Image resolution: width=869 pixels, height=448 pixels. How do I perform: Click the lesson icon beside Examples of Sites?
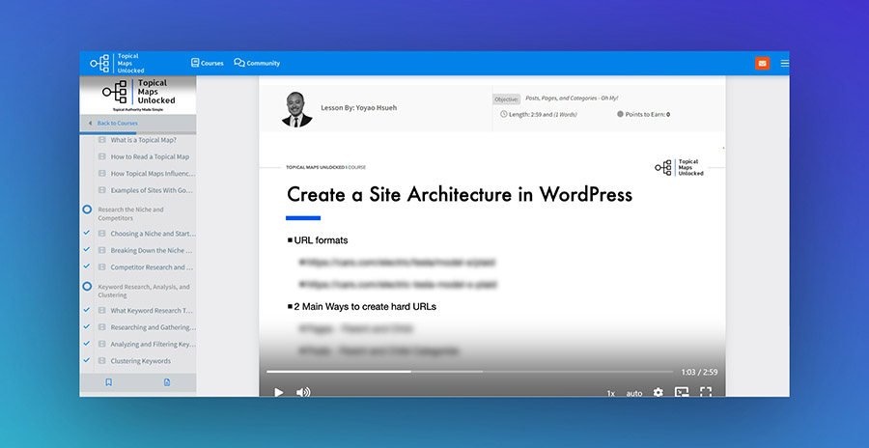coord(102,190)
